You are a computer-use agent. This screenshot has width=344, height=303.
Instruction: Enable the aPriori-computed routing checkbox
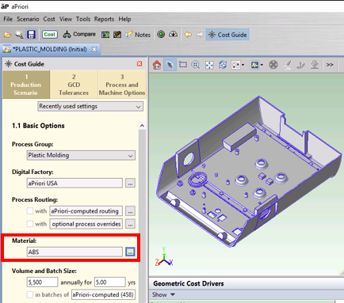(x=30, y=211)
